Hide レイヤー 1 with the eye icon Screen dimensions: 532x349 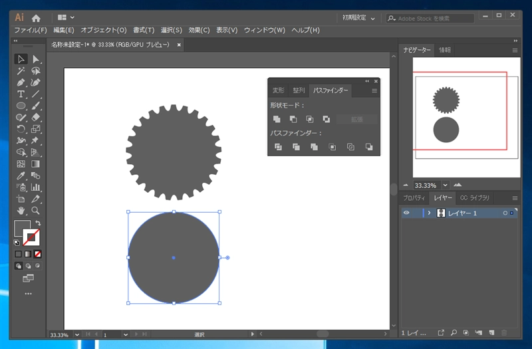(x=406, y=213)
